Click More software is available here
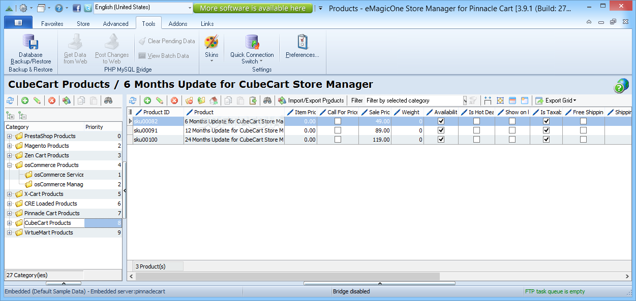 click(x=253, y=8)
